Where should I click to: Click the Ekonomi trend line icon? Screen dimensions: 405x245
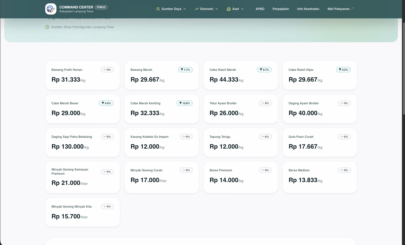click(x=197, y=9)
